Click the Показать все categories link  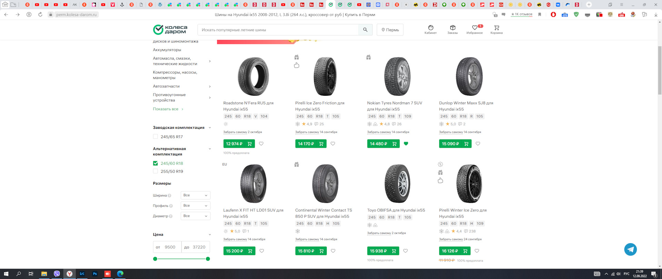tap(168, 109)
